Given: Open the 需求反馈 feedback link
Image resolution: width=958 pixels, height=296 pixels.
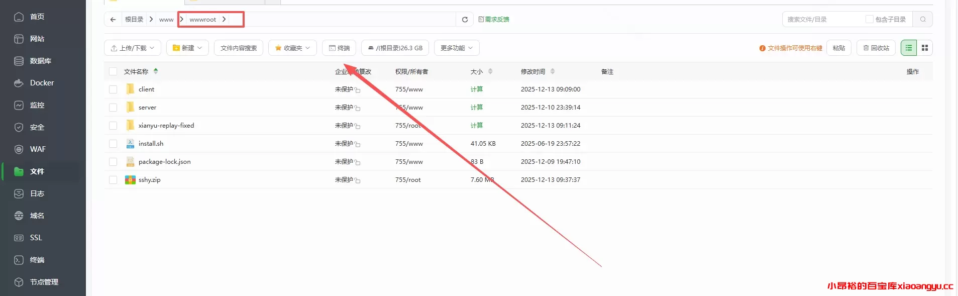Looking at the screenshot, I should pos(494,20).
